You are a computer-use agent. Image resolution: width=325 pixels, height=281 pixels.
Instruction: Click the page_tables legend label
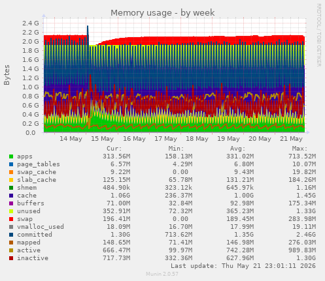pos(39,164)
